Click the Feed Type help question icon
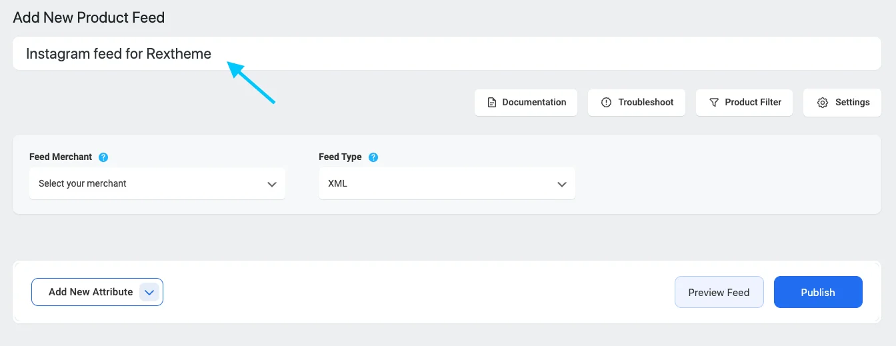The width and height of the screenshot is (896, 346). click(373, 157)
